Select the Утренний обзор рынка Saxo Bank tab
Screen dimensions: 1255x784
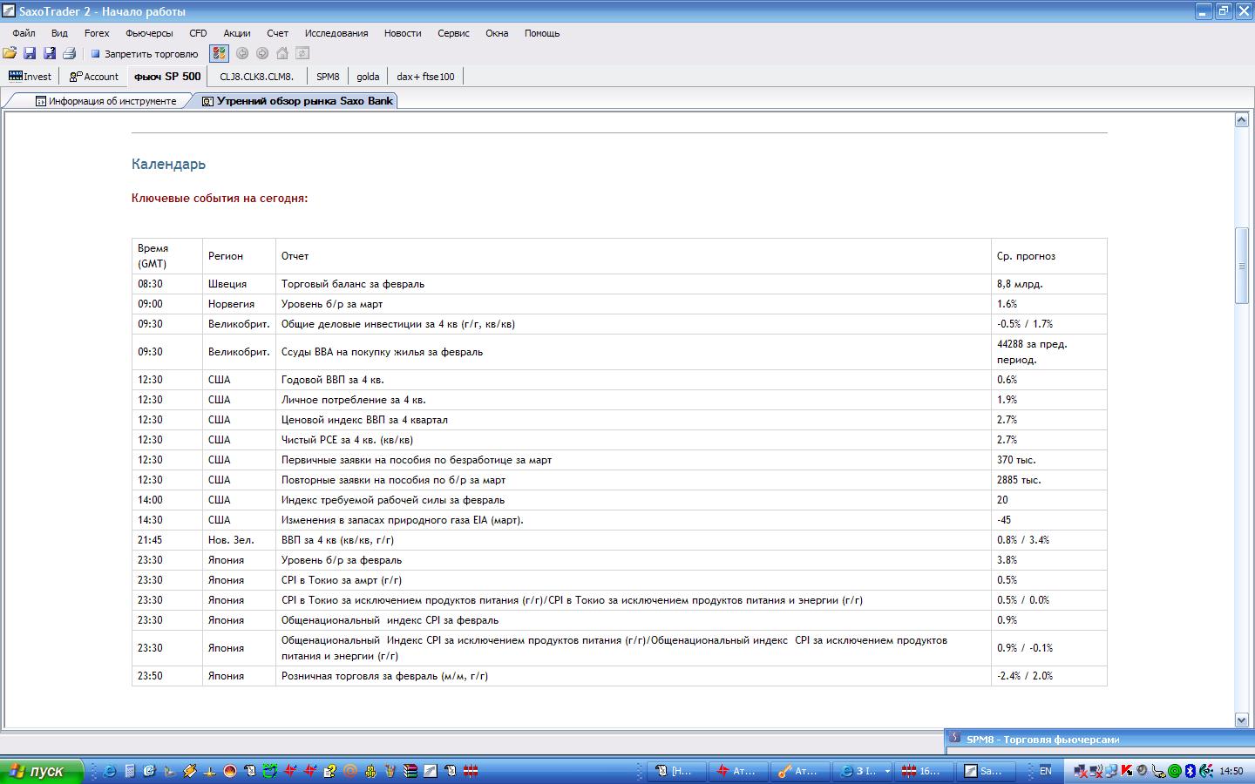tap(297, 101)
